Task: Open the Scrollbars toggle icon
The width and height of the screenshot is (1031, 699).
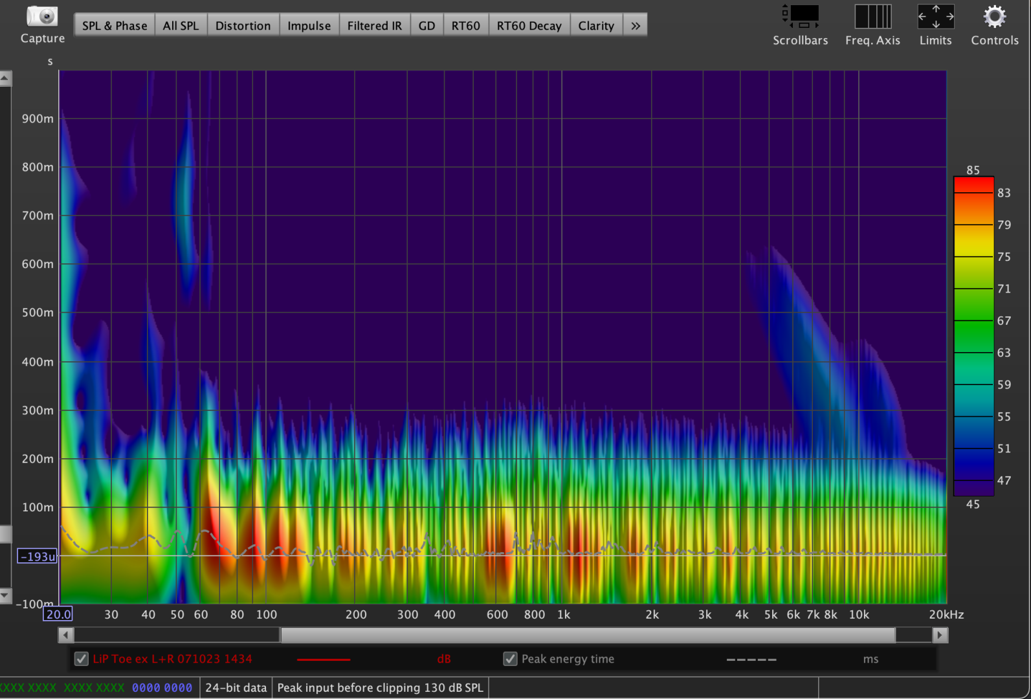Action: click(801, 17)
